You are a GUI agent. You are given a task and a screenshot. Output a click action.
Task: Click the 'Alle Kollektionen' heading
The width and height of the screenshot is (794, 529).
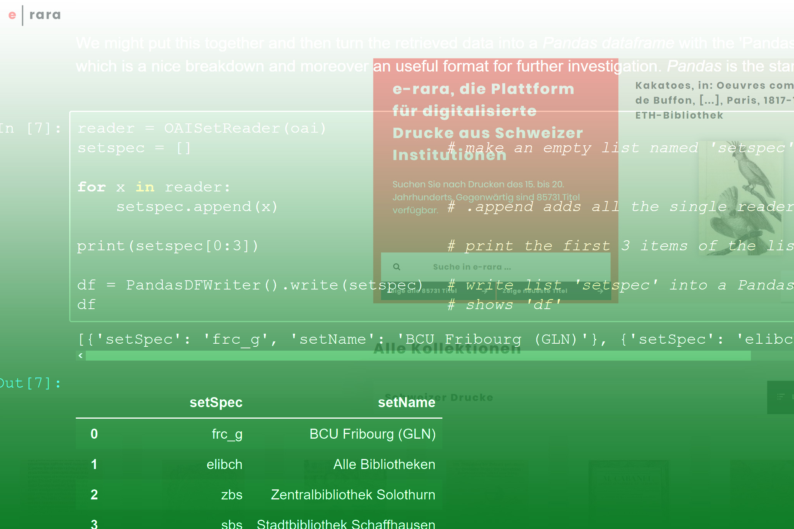click(x=447, y=348)
